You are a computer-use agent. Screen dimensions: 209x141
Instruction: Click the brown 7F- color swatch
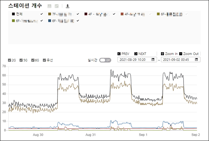click(x=49, y=14)
